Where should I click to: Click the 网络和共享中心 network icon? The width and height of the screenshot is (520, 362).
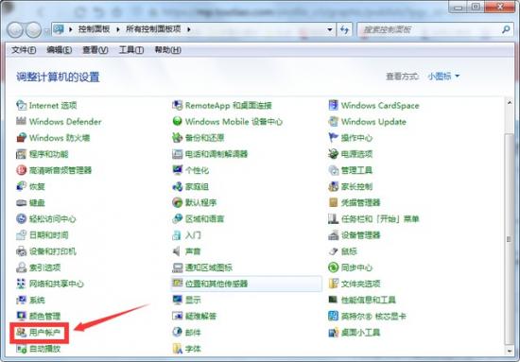pyautogui.click(x=21, y=284)
